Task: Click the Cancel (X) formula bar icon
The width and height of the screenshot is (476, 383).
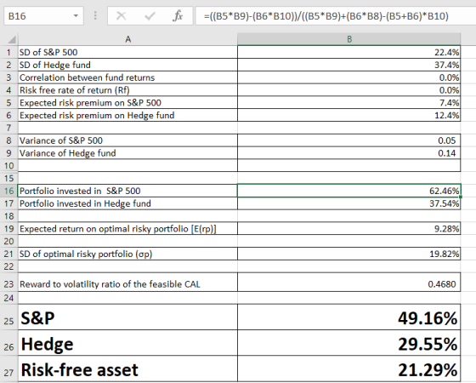Action: [121, 16]
